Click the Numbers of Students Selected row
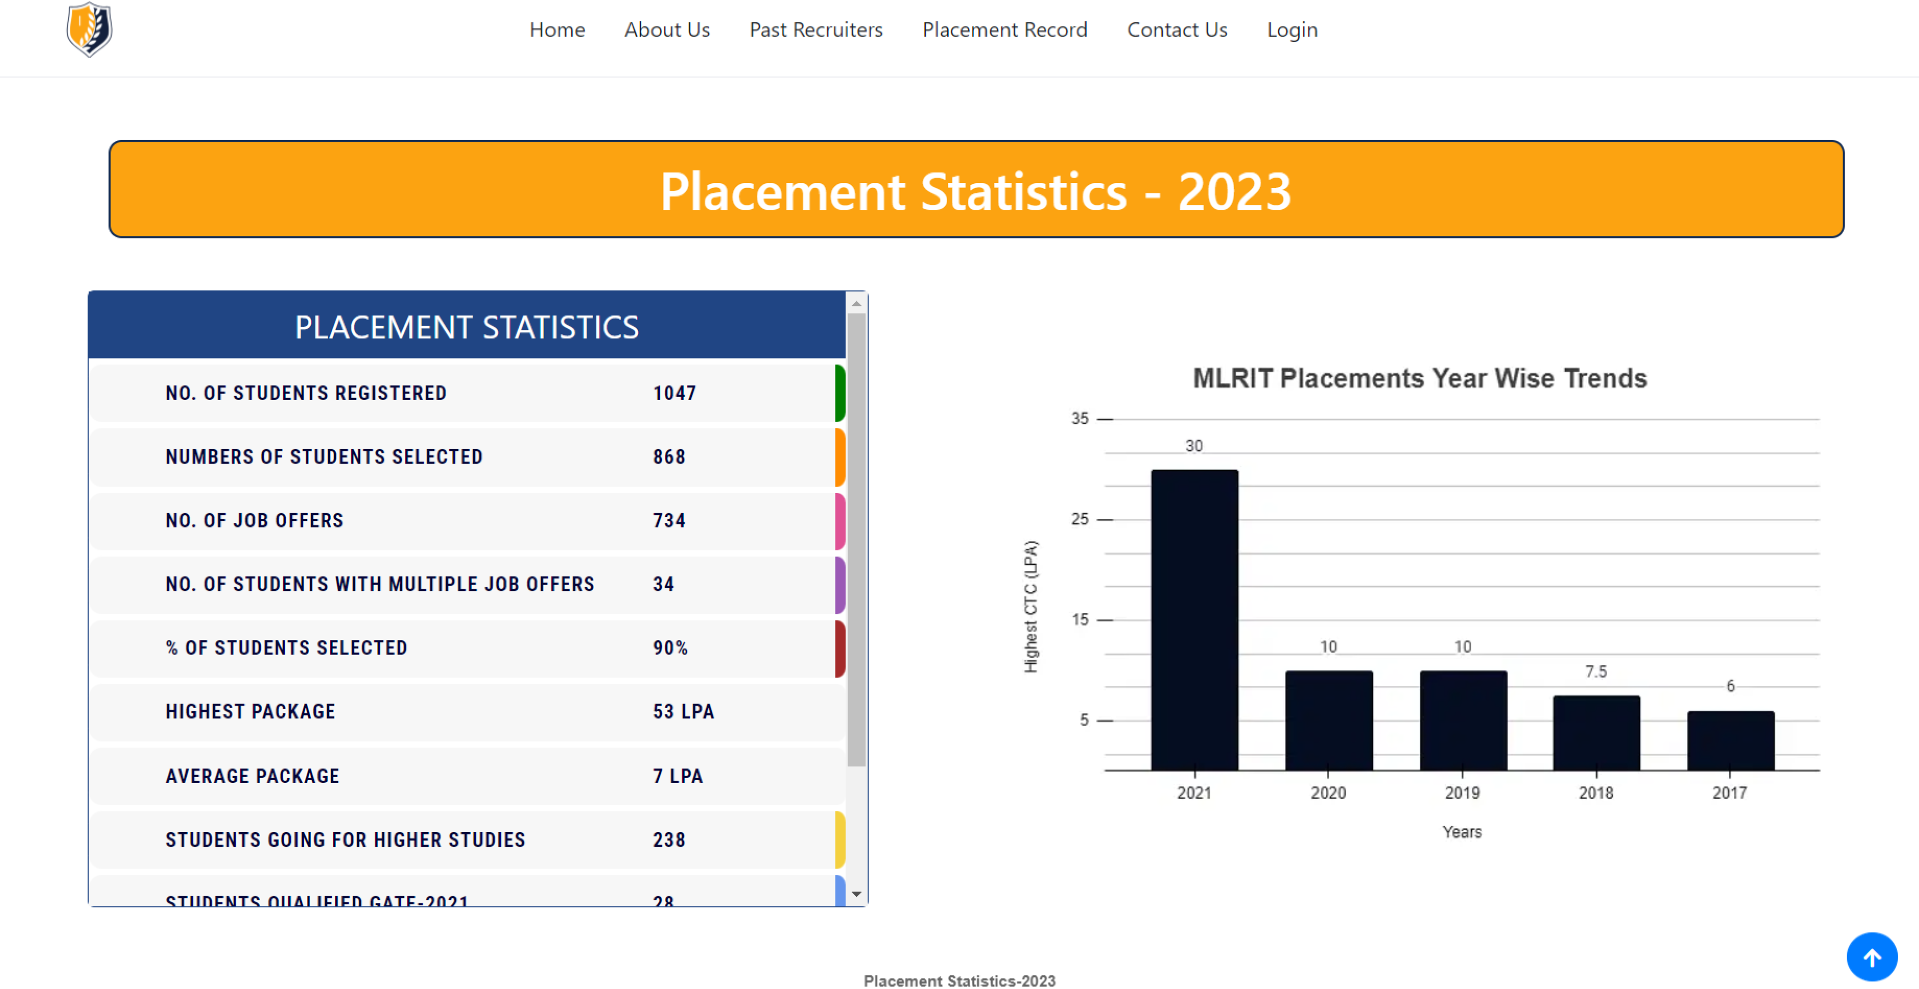 (468, 456)
